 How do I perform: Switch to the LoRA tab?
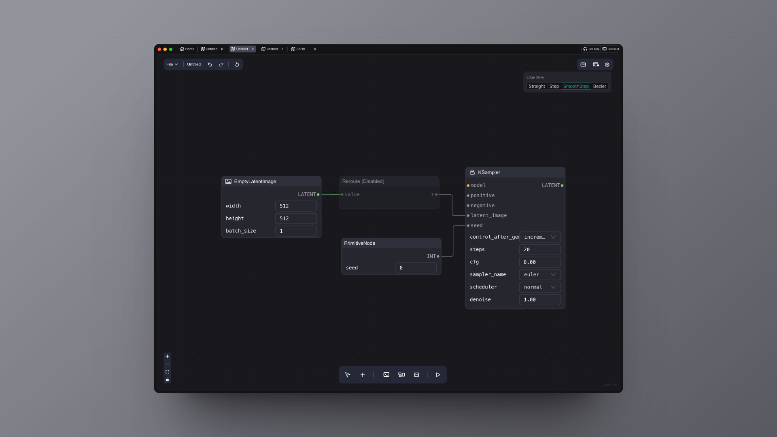(299, 49)
